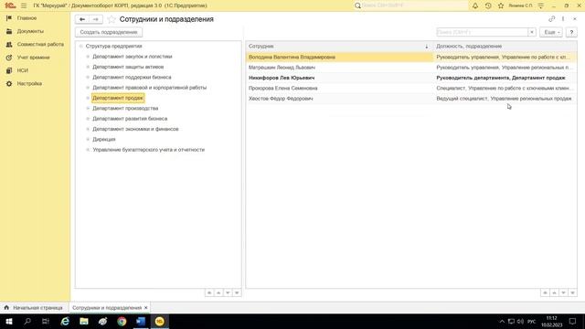
Task: Select employee Володина Валентина Владимировна
Action: coord(292,57)
